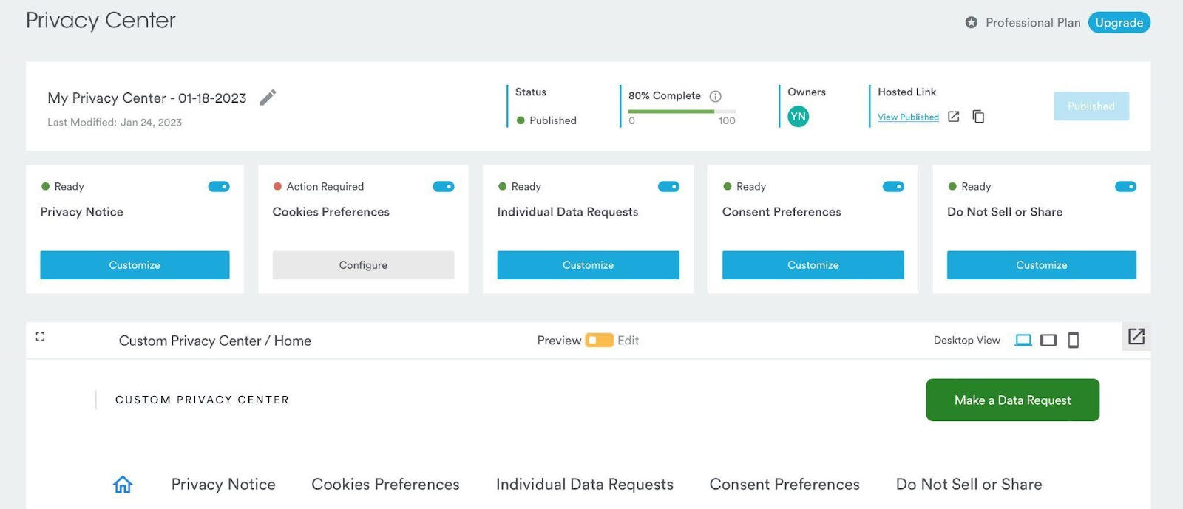Click the YN owner avatar
Screen dimensions: 1183x509
click(798, 117)
